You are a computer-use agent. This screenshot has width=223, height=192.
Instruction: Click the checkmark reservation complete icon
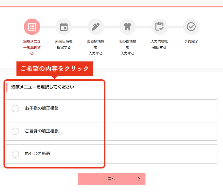(191, 27)
